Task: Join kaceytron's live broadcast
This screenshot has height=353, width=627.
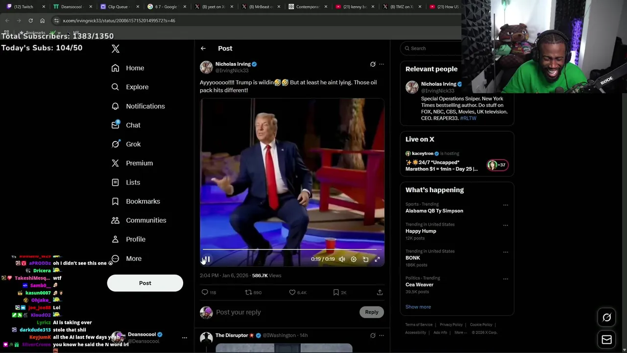Action: [x=457, y=161]
